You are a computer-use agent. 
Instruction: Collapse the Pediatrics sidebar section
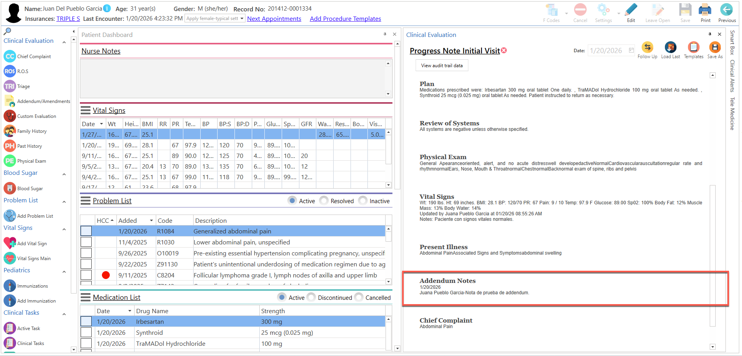[x=64, y=272]
